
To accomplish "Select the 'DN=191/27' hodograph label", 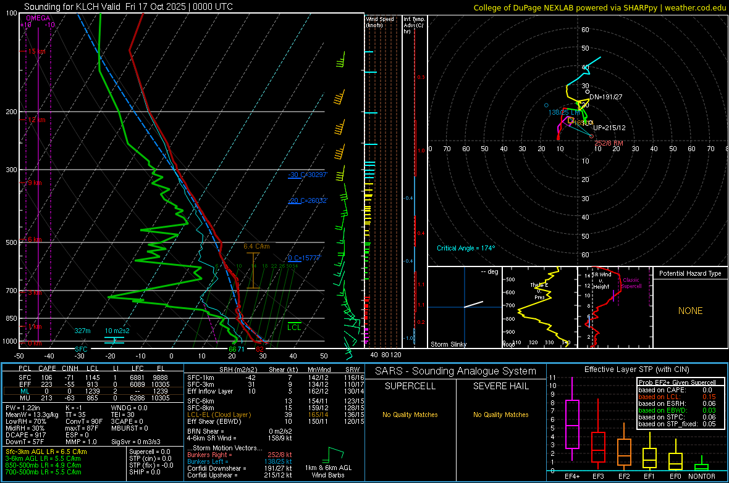I will click(606, 97).
